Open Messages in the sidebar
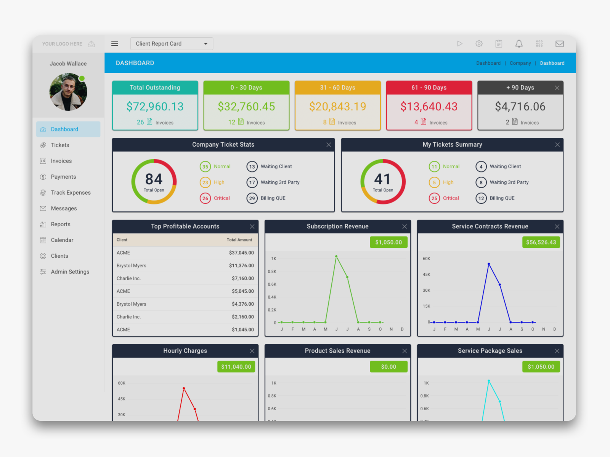 pyautogui.click(x=68, y=208)
